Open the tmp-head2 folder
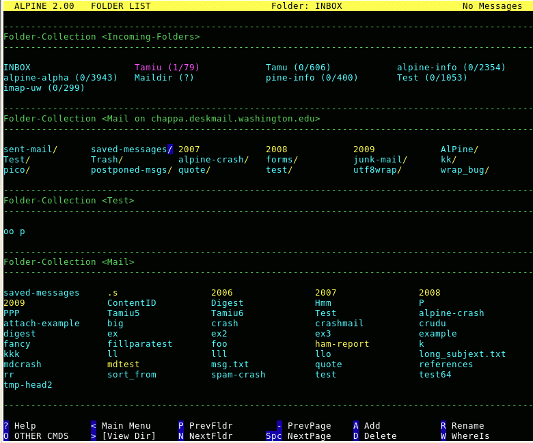This screenshot has width=533, height=443. click(28, 384)
